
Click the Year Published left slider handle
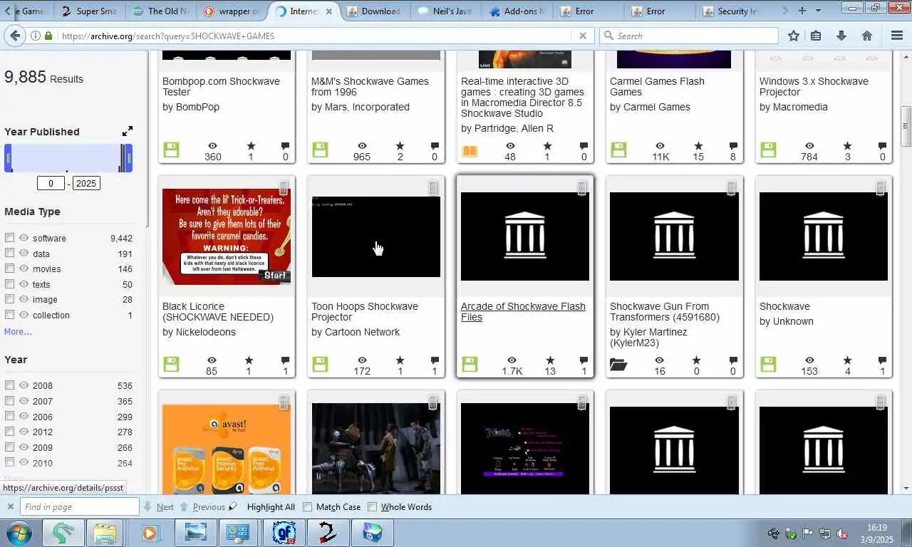click(x=8, y=158)
